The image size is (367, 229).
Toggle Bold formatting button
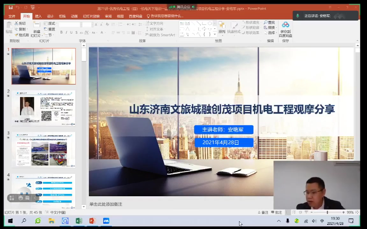coord(61,32)
